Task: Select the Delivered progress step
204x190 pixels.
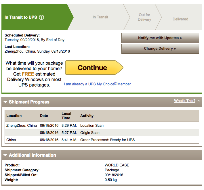Action: [180, 19]
